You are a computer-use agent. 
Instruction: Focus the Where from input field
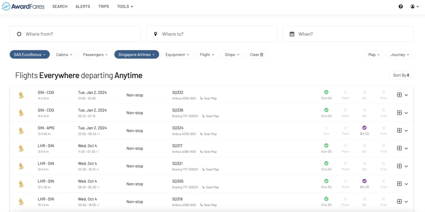pyautogui.click(x=75, y=34)
